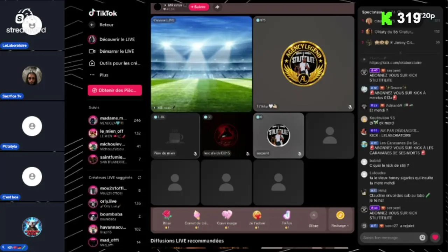
Task: Open the Père du mien guest tile
Action: (175, 135)
